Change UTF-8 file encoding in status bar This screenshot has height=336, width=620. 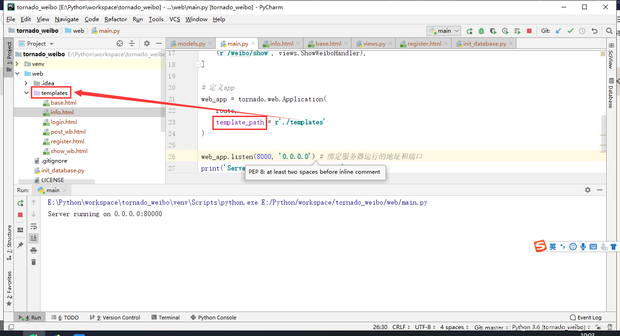tap(425, 327)
